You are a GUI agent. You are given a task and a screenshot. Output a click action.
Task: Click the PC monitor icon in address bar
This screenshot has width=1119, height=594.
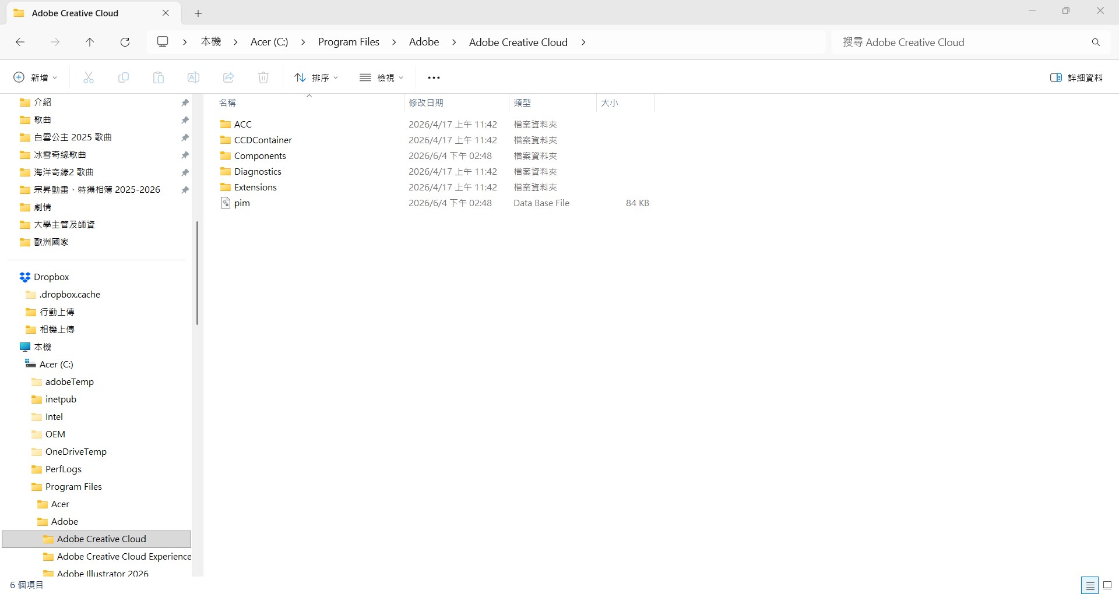point(163,42)
